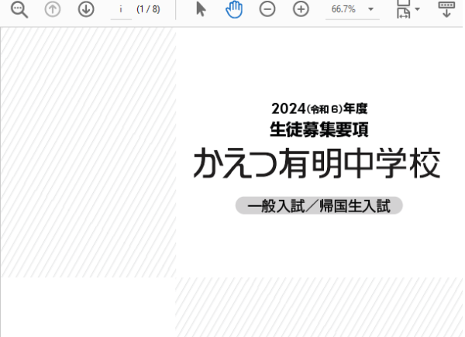
Task: Click the magnifier search icon
Action: click(x=19, y=9)
